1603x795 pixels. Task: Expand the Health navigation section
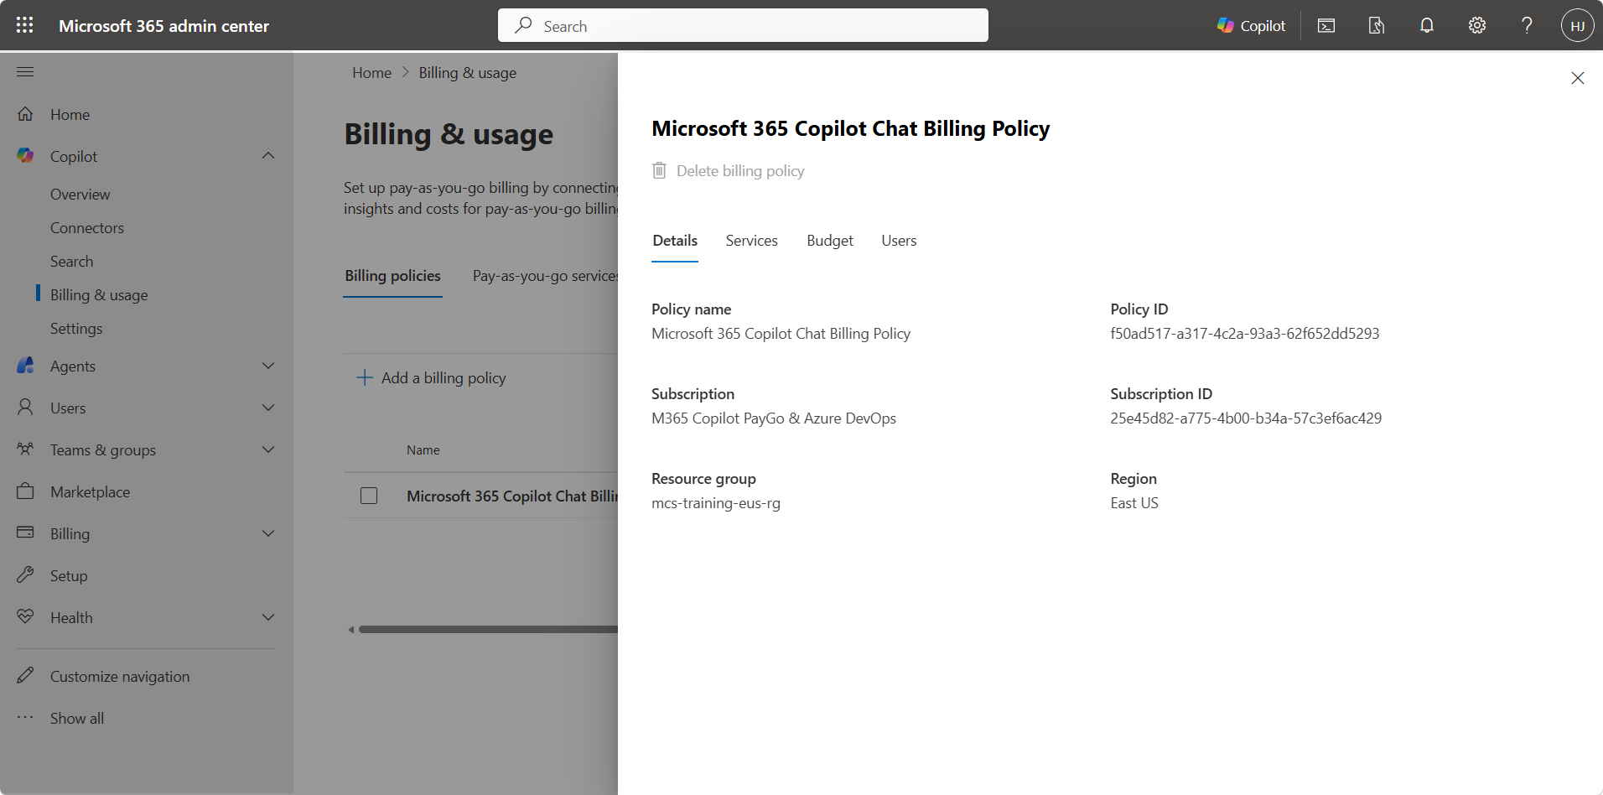pyautogui.click(x=268, y=617)
